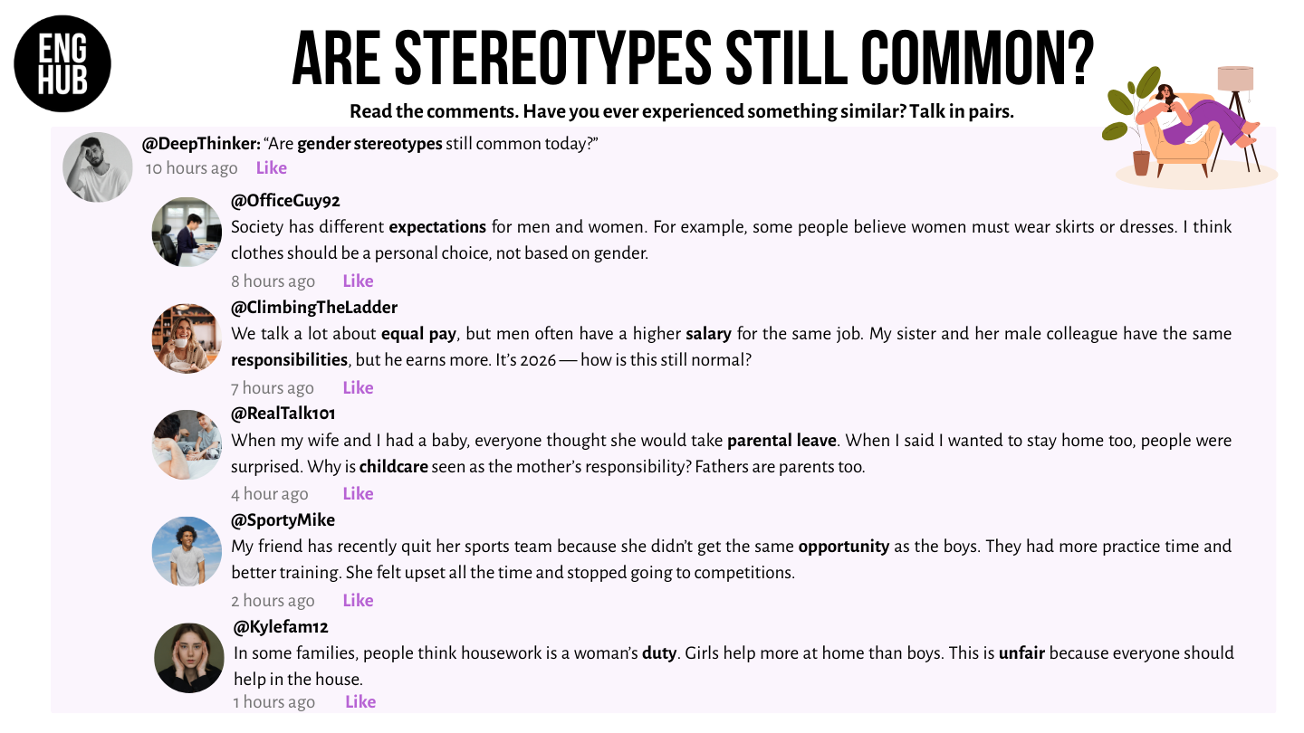Like @SportyMike's sports team comment
The height and width of the screenshot is (733, 1304).
click(358, 600)
